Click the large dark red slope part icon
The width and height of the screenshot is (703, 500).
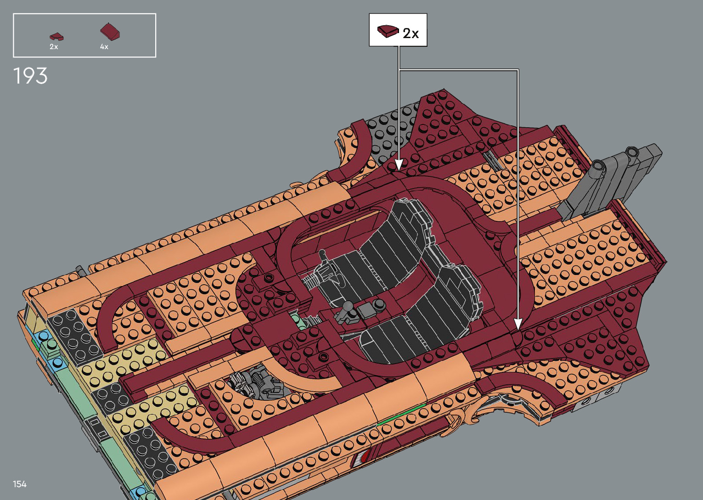[x=110, y=32]
